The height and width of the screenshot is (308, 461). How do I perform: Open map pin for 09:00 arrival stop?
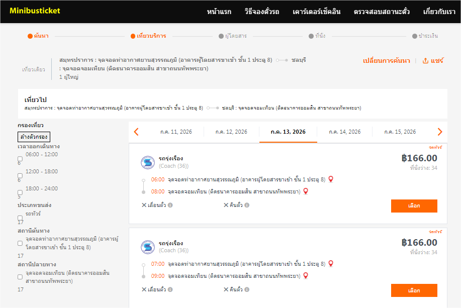coord(306,276)
